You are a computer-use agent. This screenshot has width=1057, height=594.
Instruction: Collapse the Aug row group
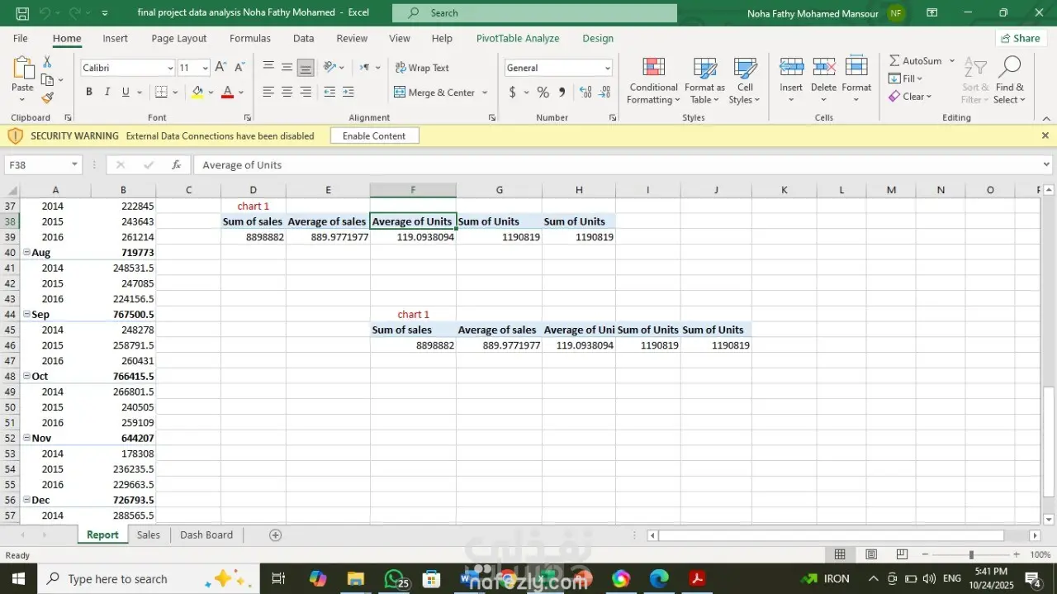[x=26, y=252]
